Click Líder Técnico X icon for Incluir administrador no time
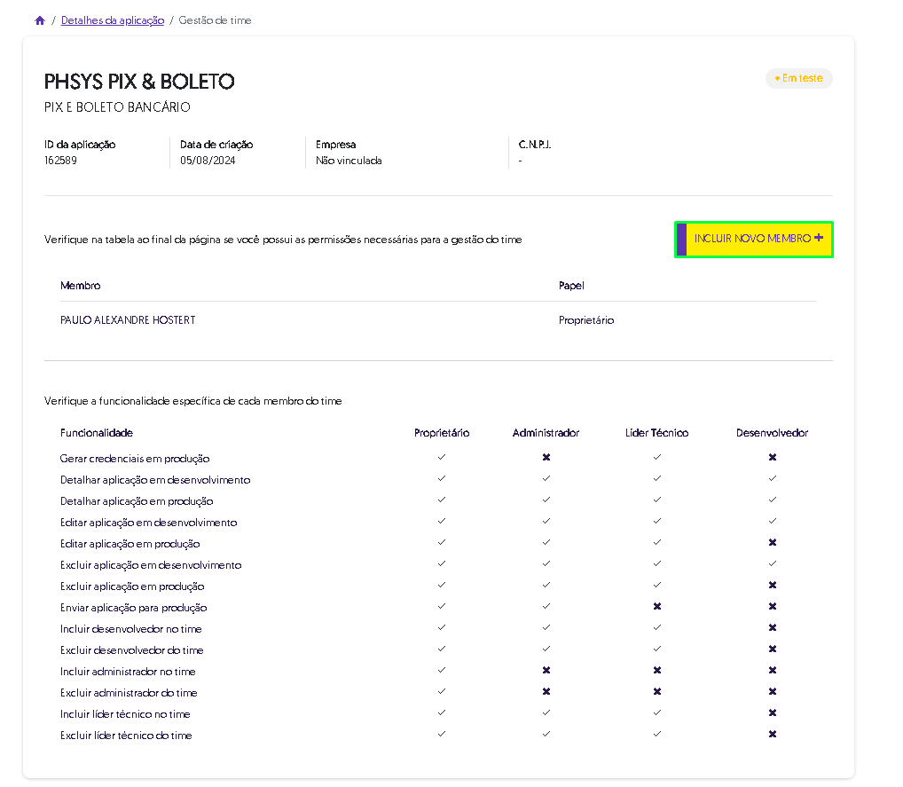903x787 pixels. (657, 671)
